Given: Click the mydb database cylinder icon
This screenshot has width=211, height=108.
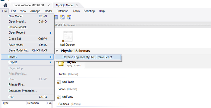Looking at the screenshot, I should [x=61, y=63].
